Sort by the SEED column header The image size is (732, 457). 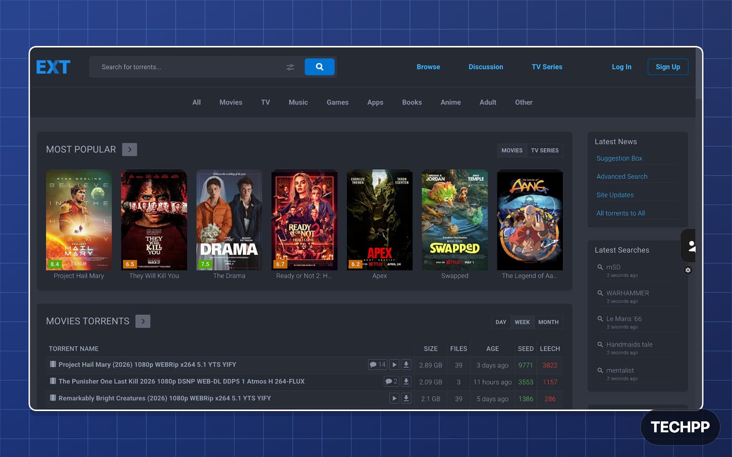pos(526,349)
